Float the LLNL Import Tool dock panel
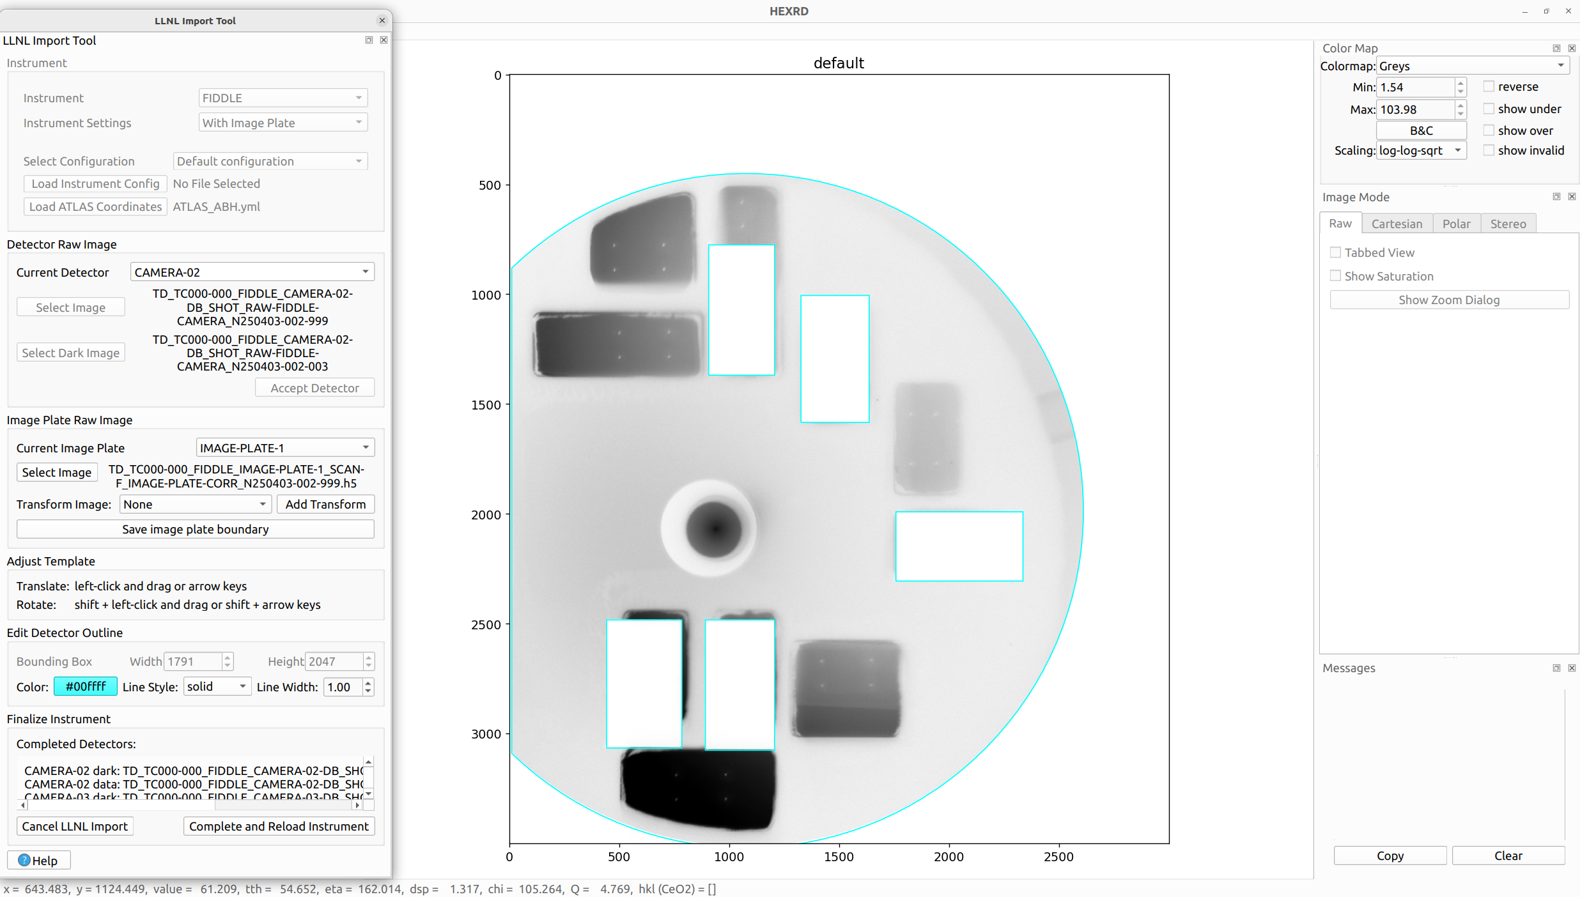The image size is (1580, 897). (369, 40)
